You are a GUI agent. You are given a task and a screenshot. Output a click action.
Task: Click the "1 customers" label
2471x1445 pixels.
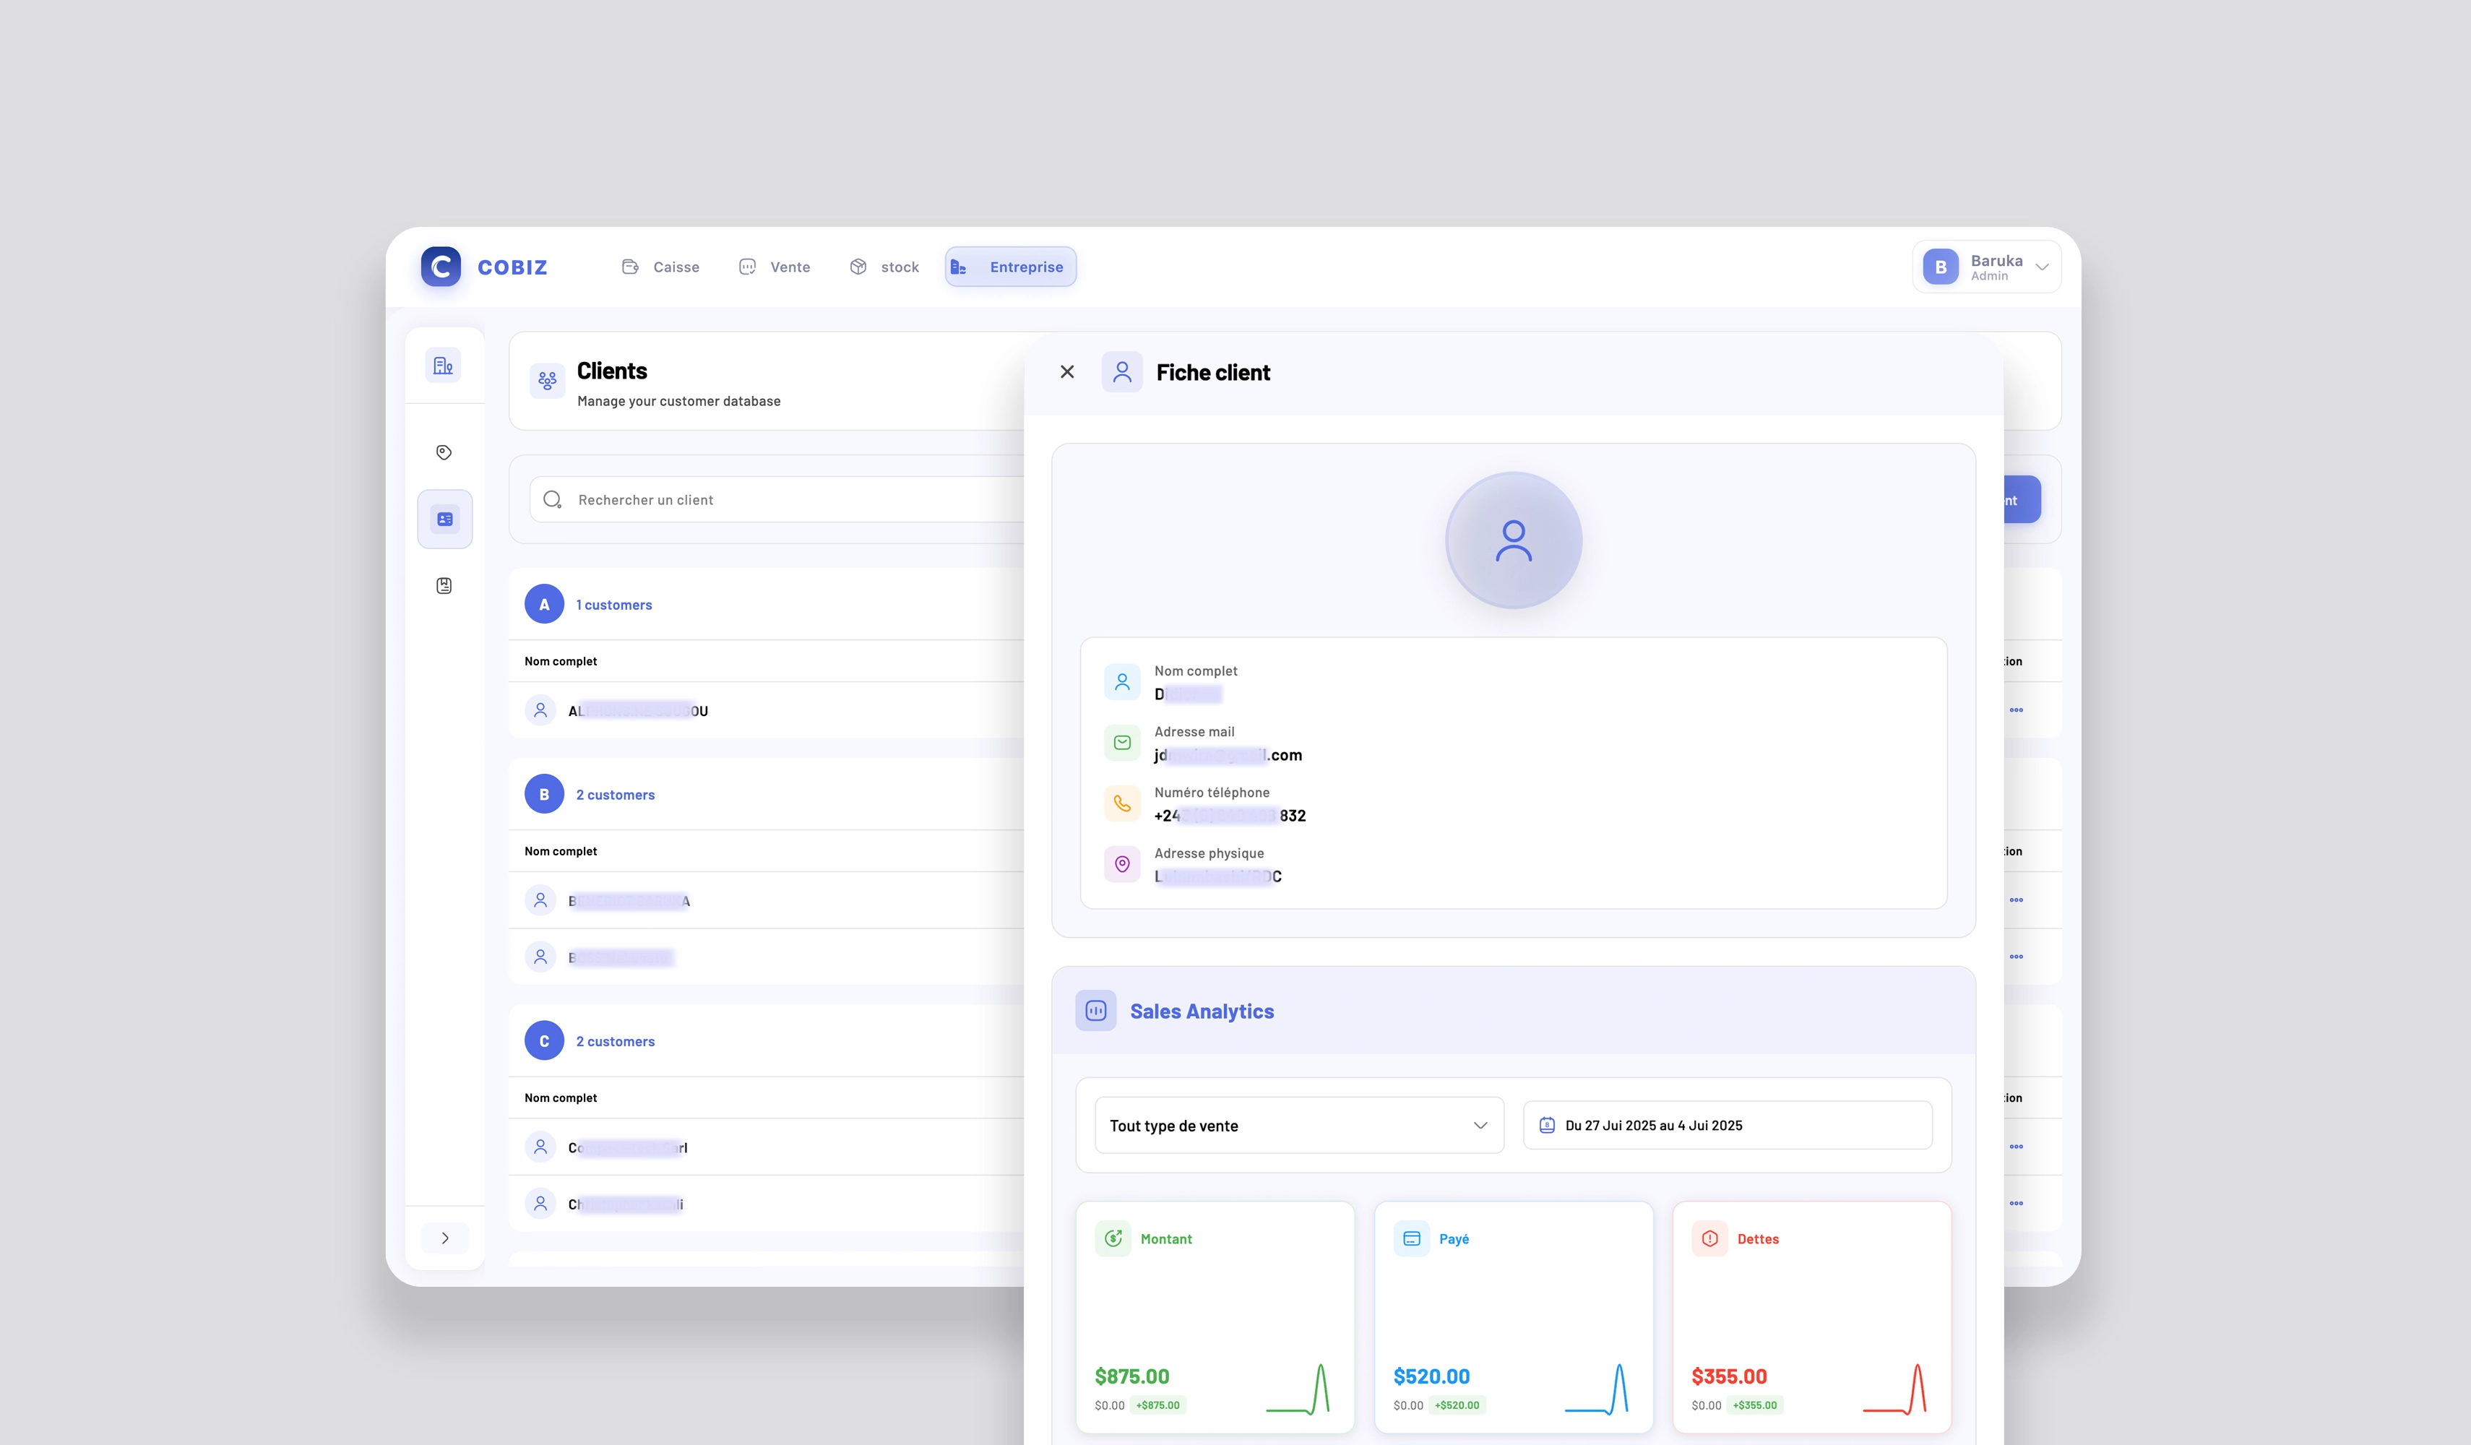coord(614,605)
